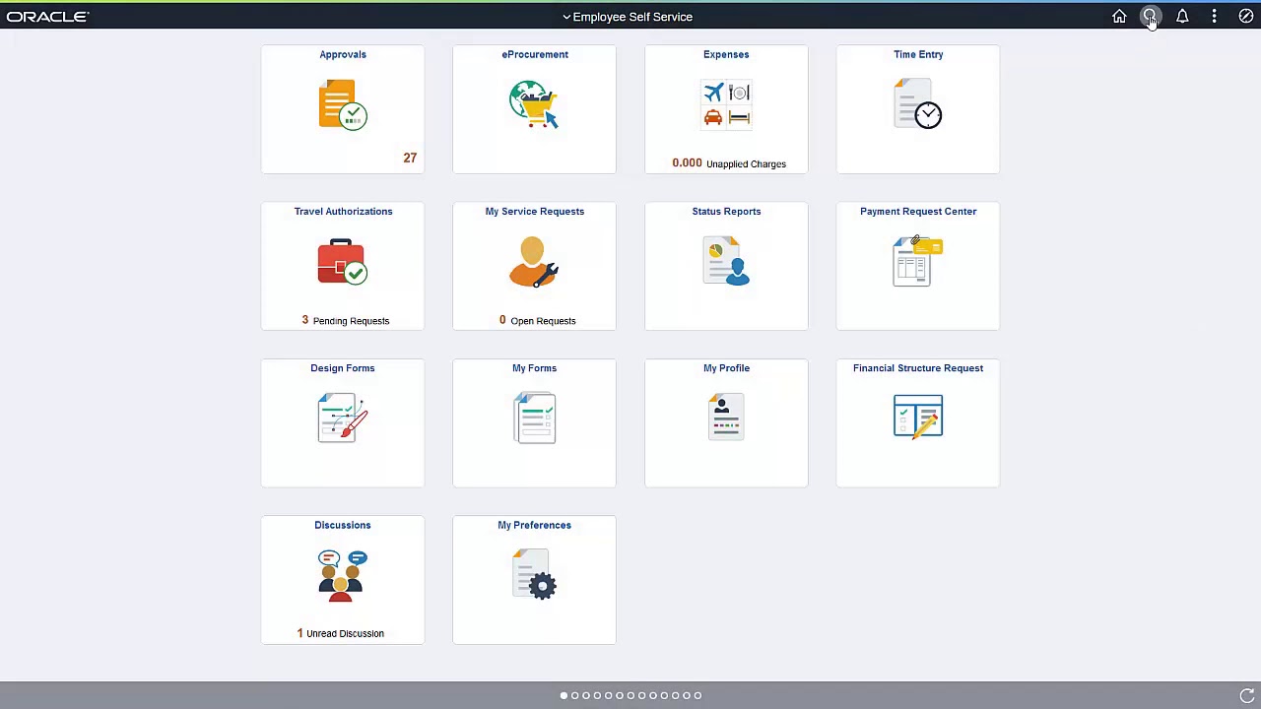Open the NavBar compass icon

[1246, 17]
